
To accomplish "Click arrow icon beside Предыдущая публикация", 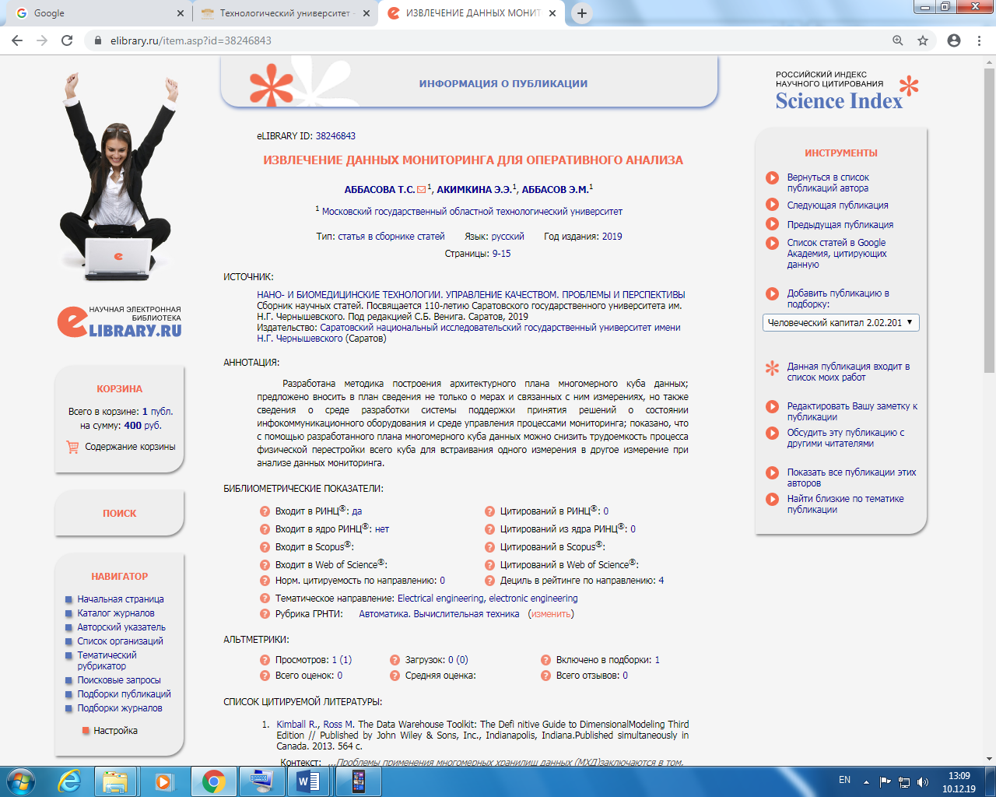I will (x=772, y=224).
